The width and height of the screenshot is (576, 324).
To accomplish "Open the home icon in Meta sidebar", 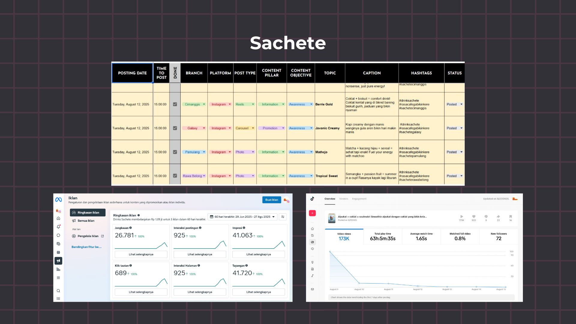I will 58,218.
